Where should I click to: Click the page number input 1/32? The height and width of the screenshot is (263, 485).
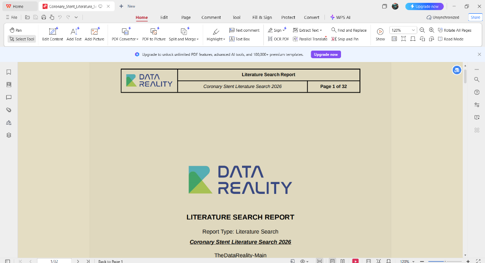(54, 261)
